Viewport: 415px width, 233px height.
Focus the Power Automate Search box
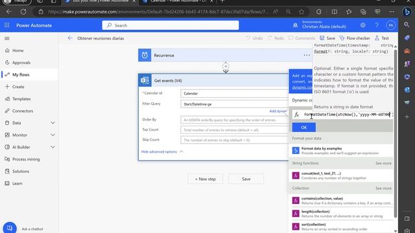pos(171,25)
